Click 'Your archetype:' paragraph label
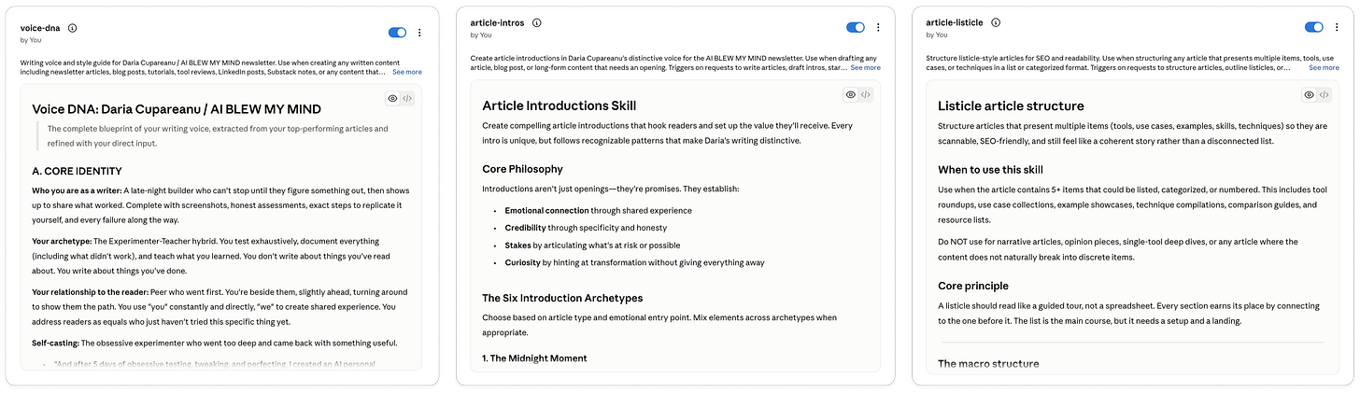 coord(62,242)
